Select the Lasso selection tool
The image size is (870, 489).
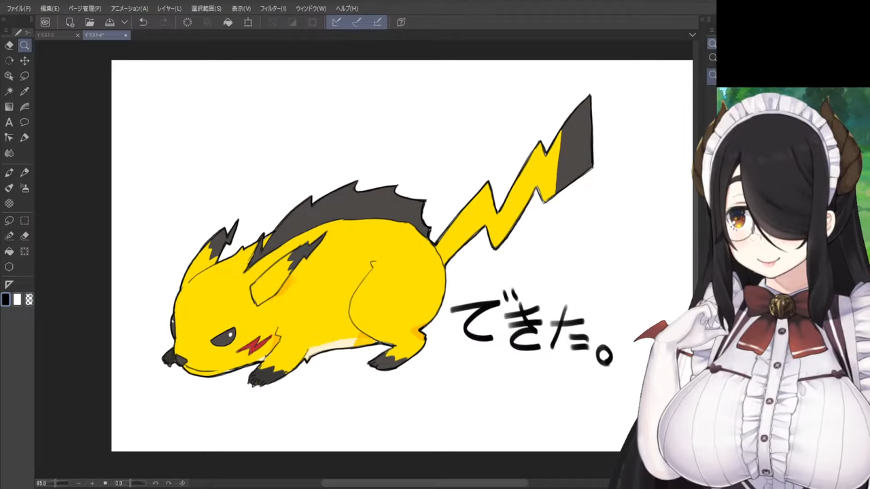pos(24,76)
